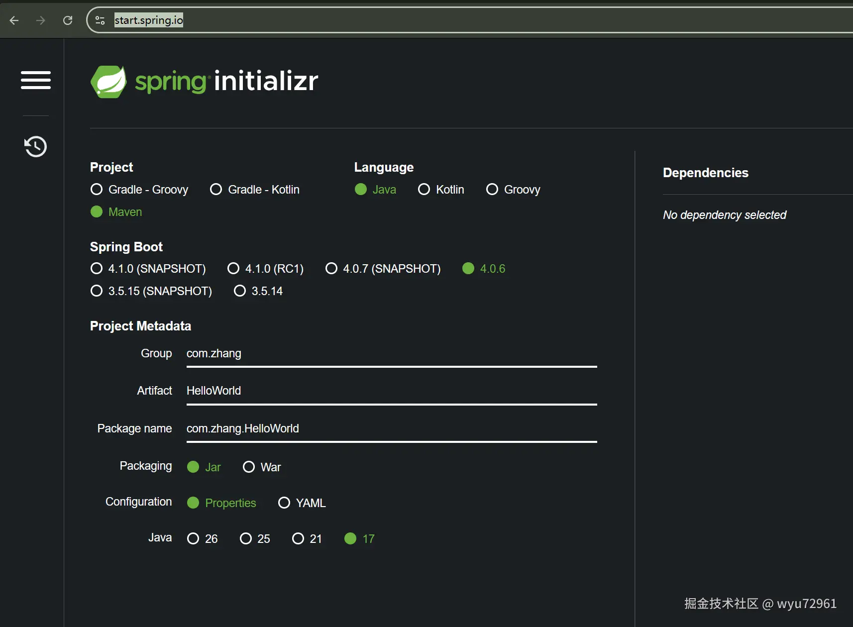Choose War packaging
This screenshot has width=853, height=627.
[262, 467]
